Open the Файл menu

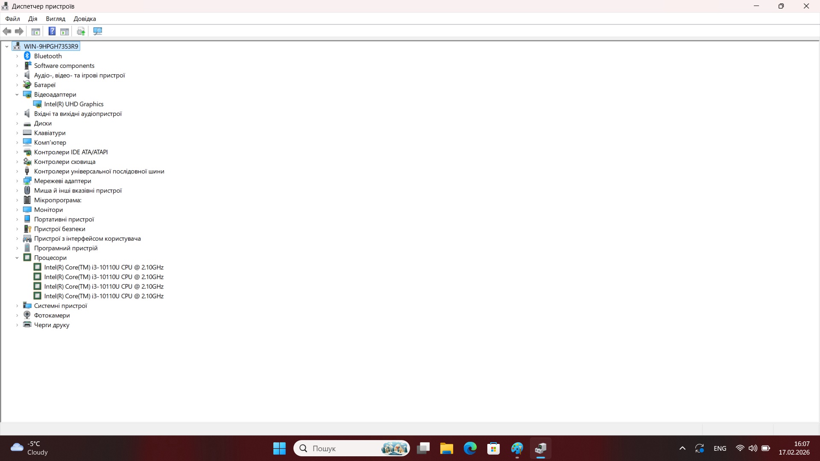coord(12,19)
